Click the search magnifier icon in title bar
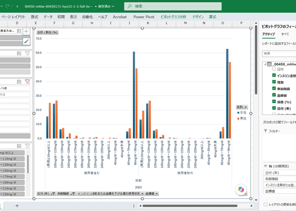Image resolution: width=296 pixels, height=211 pixels. (x=129, y=6)
